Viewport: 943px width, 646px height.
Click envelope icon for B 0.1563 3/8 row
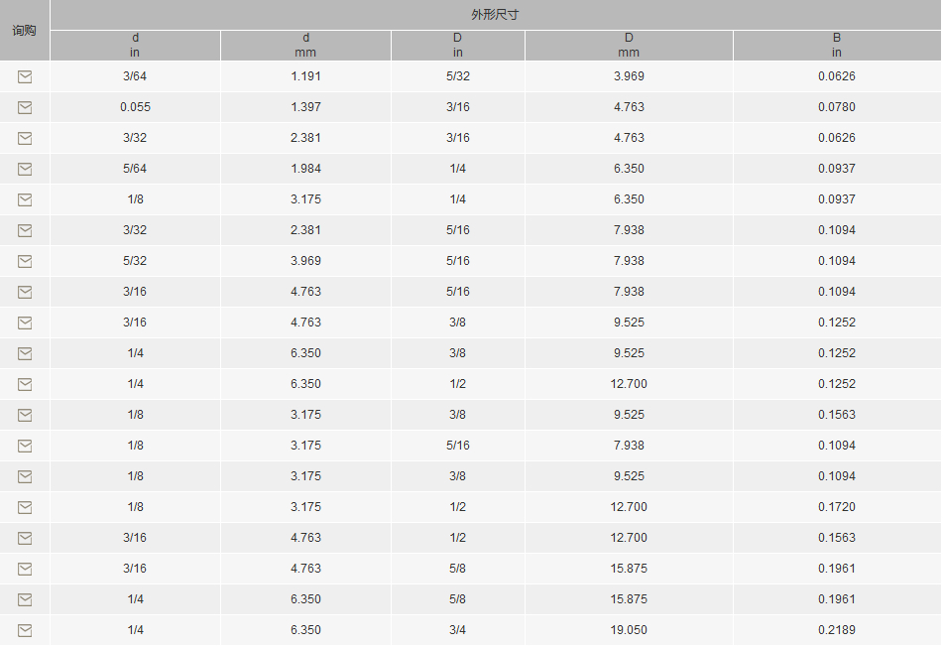(25, 415)
